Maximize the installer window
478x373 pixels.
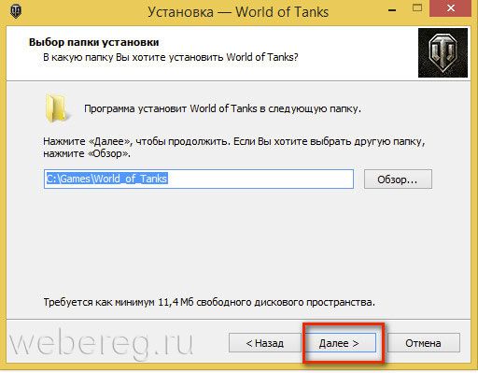[417, 8]
